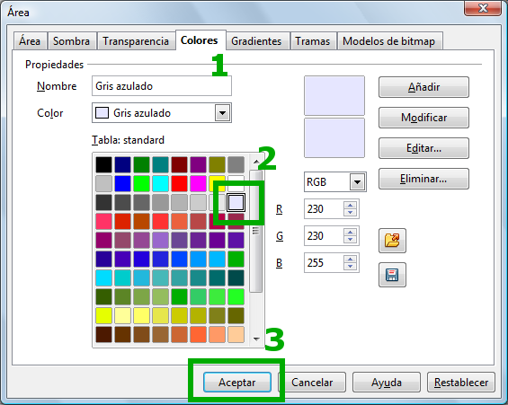
Task: Confirm with the Aceptar button
Action: [x=236, y=383]
